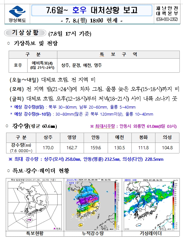This screenshot has height=246, width=183.
Task: Click the 특보현황 warning status map
Action: [35, 204]
